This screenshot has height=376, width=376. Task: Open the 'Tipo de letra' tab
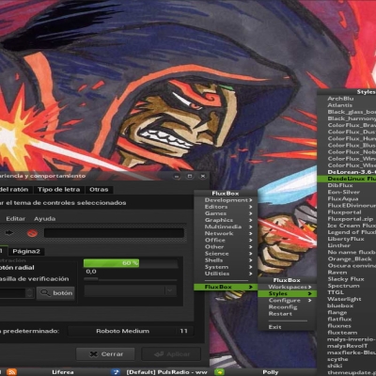(58, 190)
